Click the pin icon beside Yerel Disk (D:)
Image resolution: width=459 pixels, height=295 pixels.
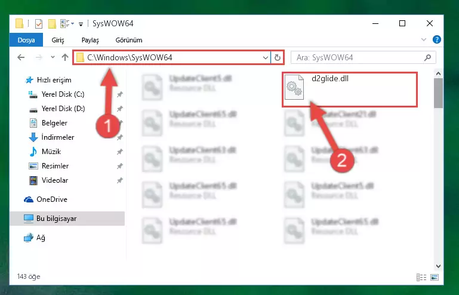[120, 109]
